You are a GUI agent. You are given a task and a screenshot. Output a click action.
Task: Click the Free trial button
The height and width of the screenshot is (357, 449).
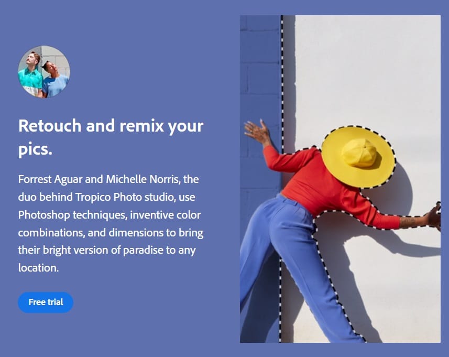46,302
